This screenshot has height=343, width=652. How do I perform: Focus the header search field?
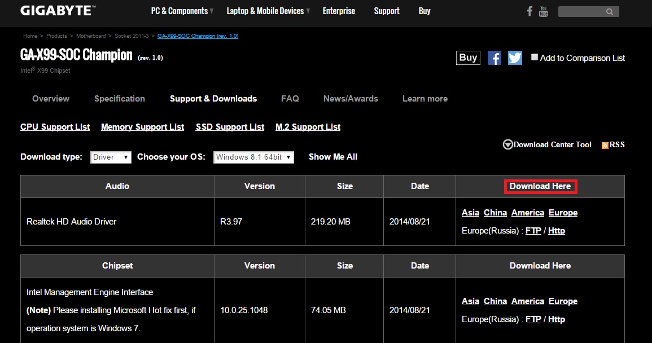click(x=588, y=12)
